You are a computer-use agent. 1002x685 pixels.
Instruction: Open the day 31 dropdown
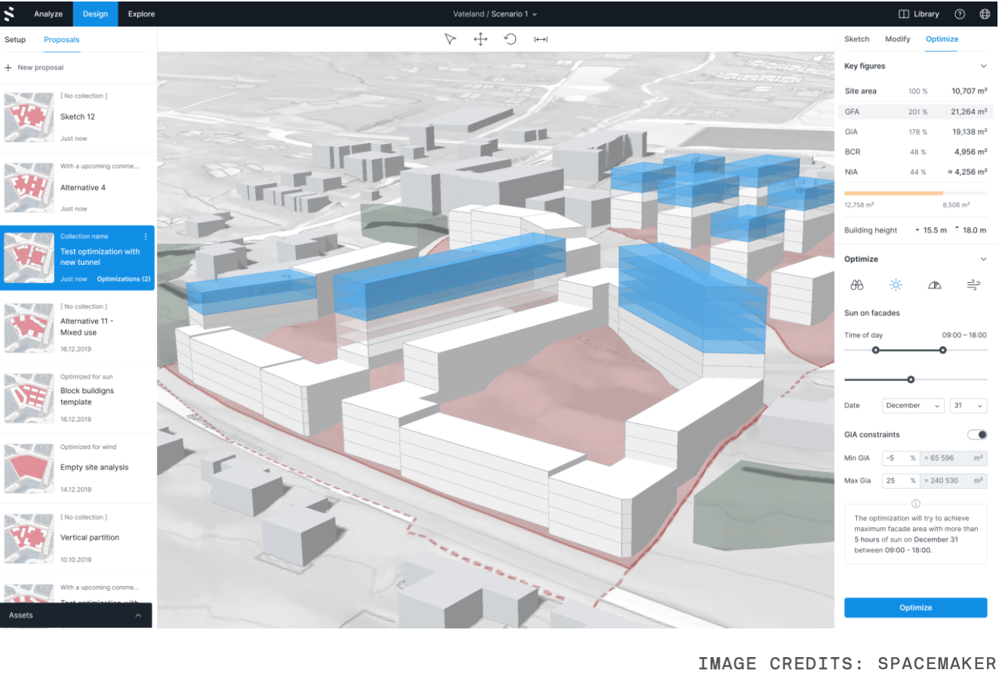(x=969, y=406)
